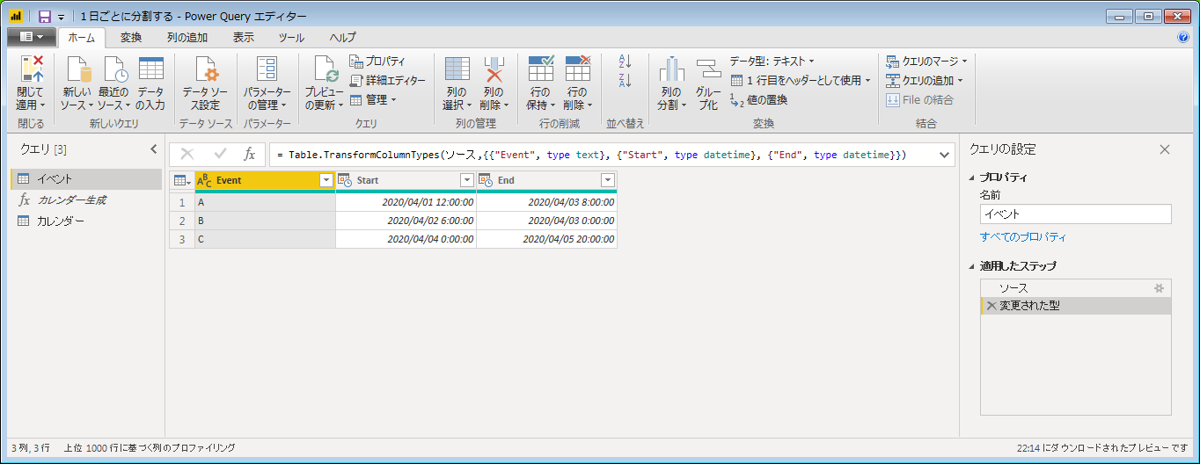
Task: Click the save icon in title bar
Action: (x=45, y=17)
